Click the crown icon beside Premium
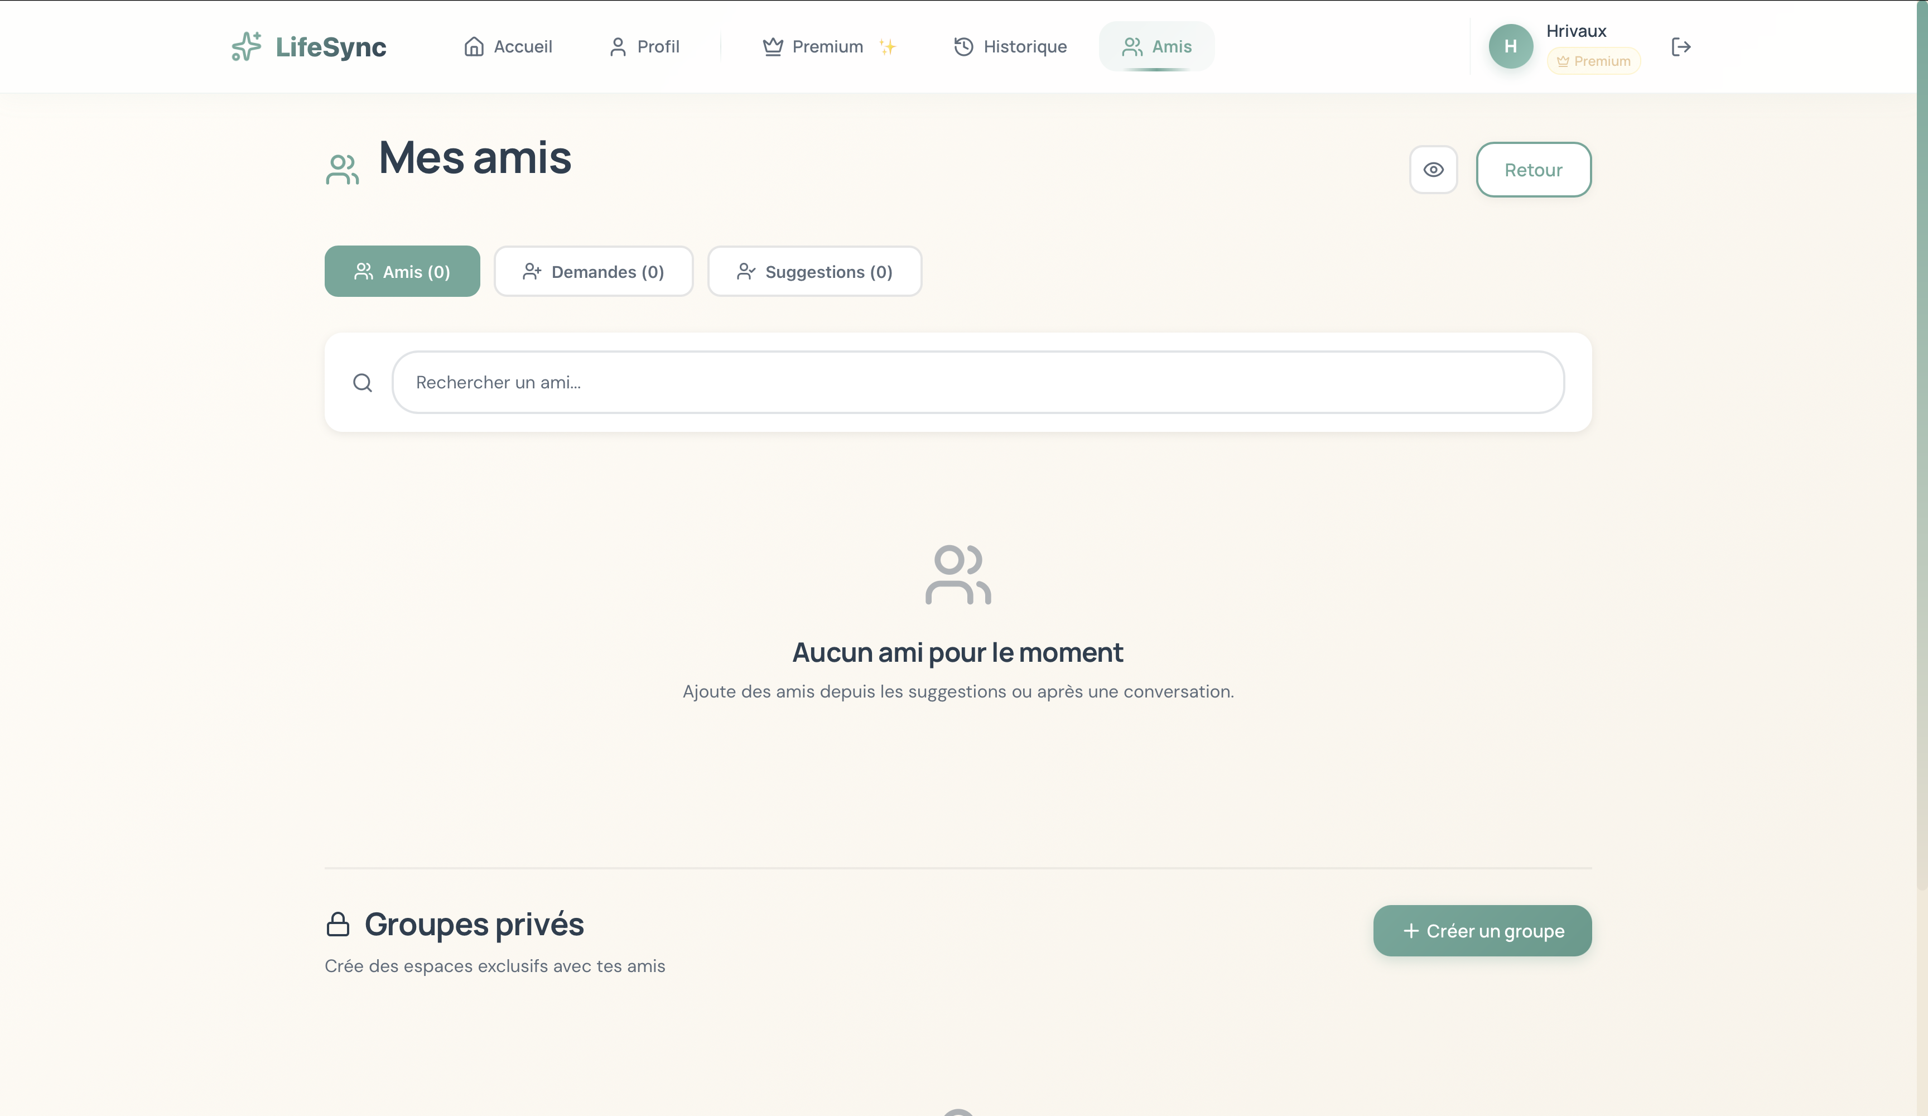Image resolution: width=1928 pixels, height=1116 pixels. 772,46
